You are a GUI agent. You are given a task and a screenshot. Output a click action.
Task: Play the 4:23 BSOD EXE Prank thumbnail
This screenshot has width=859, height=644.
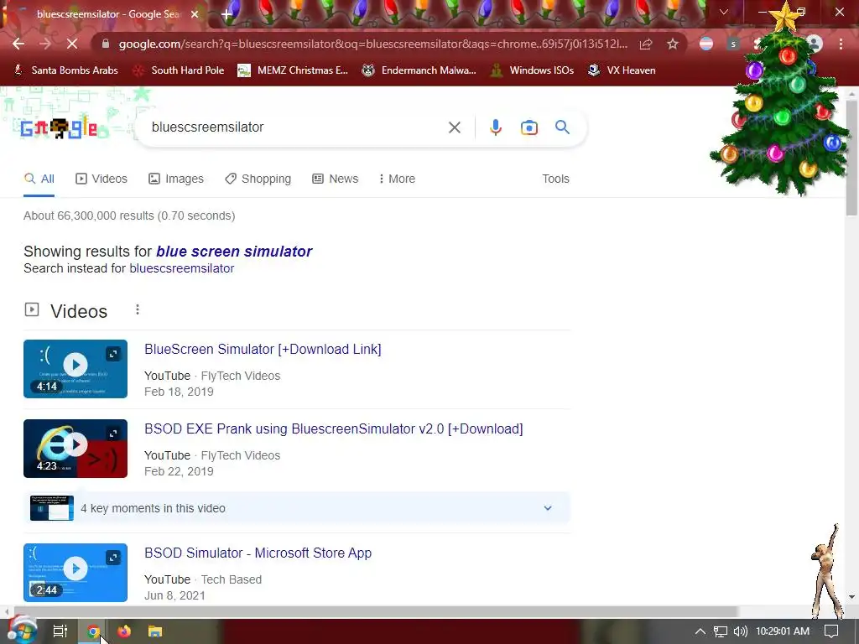point(75,449)
